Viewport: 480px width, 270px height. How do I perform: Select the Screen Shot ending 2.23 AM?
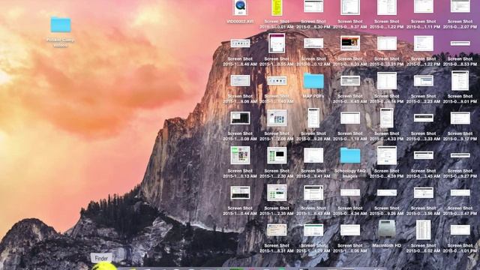click(x=424, y=81)
